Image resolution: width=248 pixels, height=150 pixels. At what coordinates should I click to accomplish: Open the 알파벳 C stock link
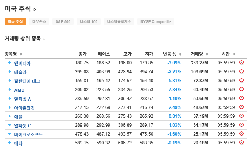click(x=23, y=126)
